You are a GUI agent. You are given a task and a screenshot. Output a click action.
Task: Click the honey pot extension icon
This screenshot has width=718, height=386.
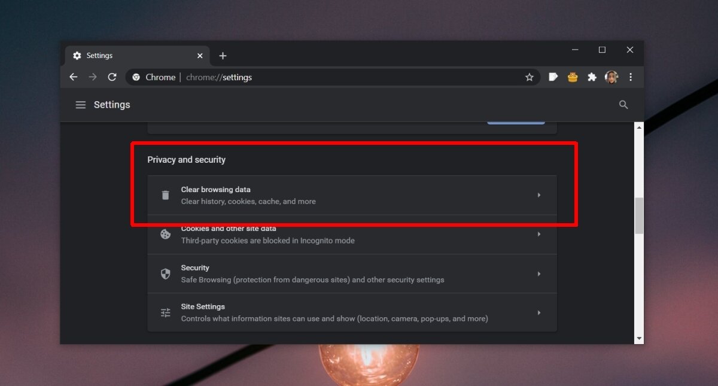click(572, 77)
